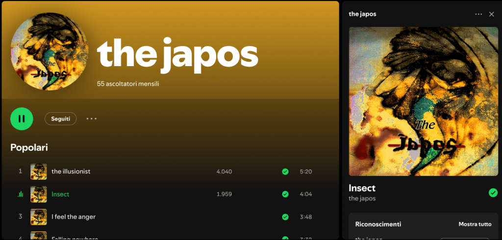Toggle saved checkmark for Insect track row
The image size is (502, 240).
(x=285, y=194)
